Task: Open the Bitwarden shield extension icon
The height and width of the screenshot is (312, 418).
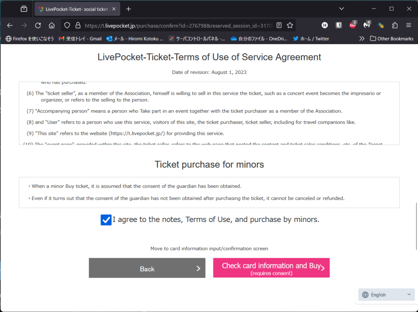Action: (339, 25)
